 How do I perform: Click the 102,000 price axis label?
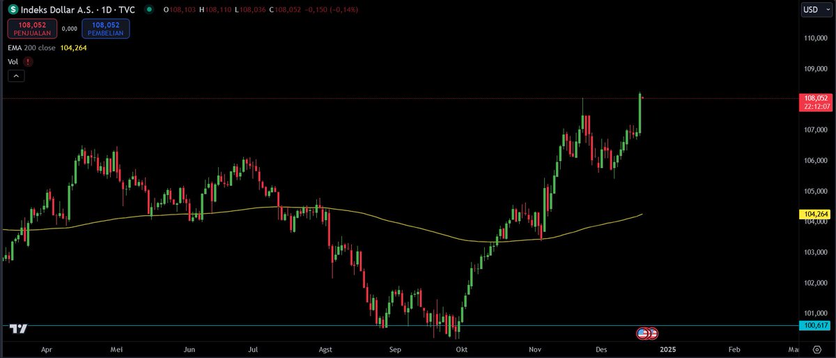coord(815,283)
